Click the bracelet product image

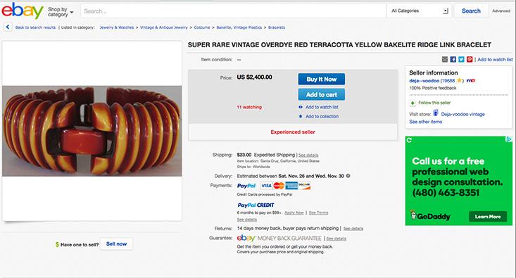pos(92,131)
